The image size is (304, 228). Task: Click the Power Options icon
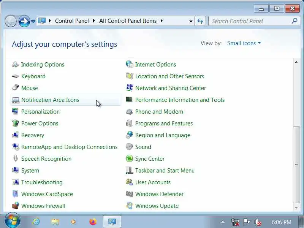15,123
